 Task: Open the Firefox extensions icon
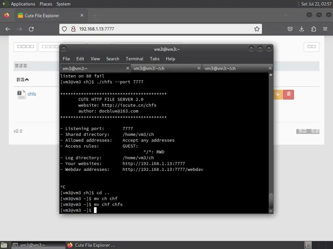[313, 29]
